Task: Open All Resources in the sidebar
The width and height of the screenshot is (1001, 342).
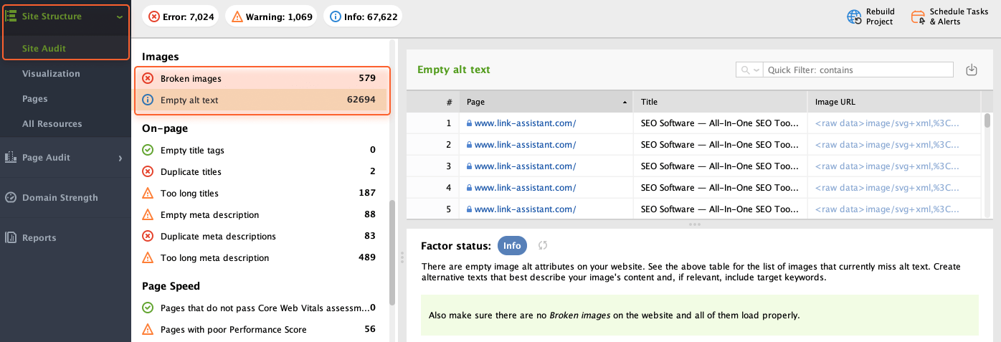Action: pyautogui.click(x=52, y=123)
